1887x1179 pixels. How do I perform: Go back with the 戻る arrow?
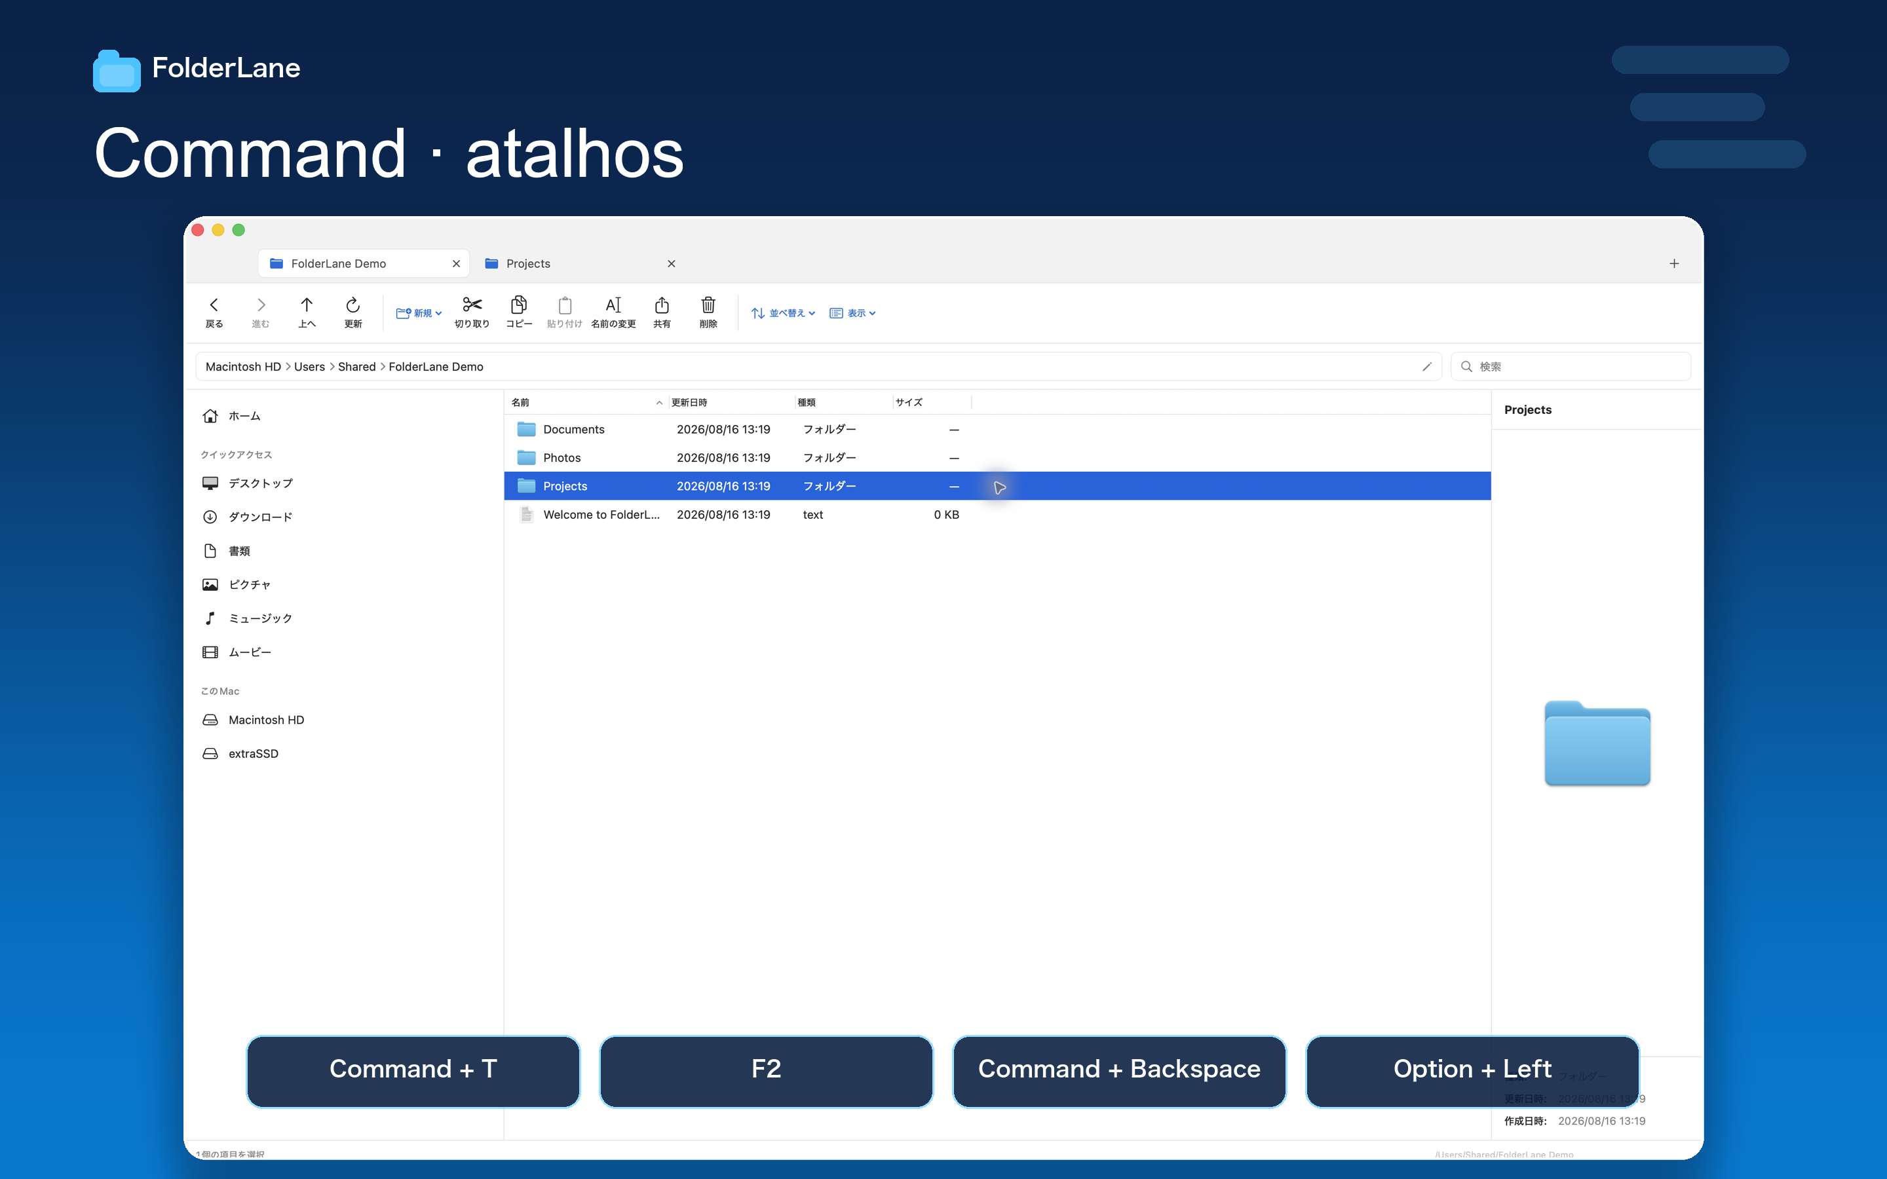click(214, 312)
